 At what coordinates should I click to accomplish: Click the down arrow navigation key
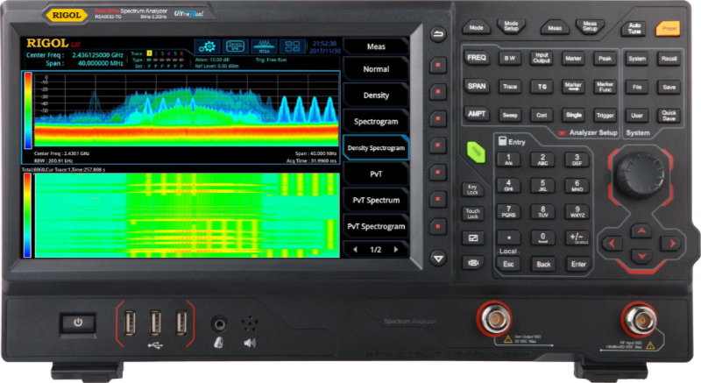[641, 256]
